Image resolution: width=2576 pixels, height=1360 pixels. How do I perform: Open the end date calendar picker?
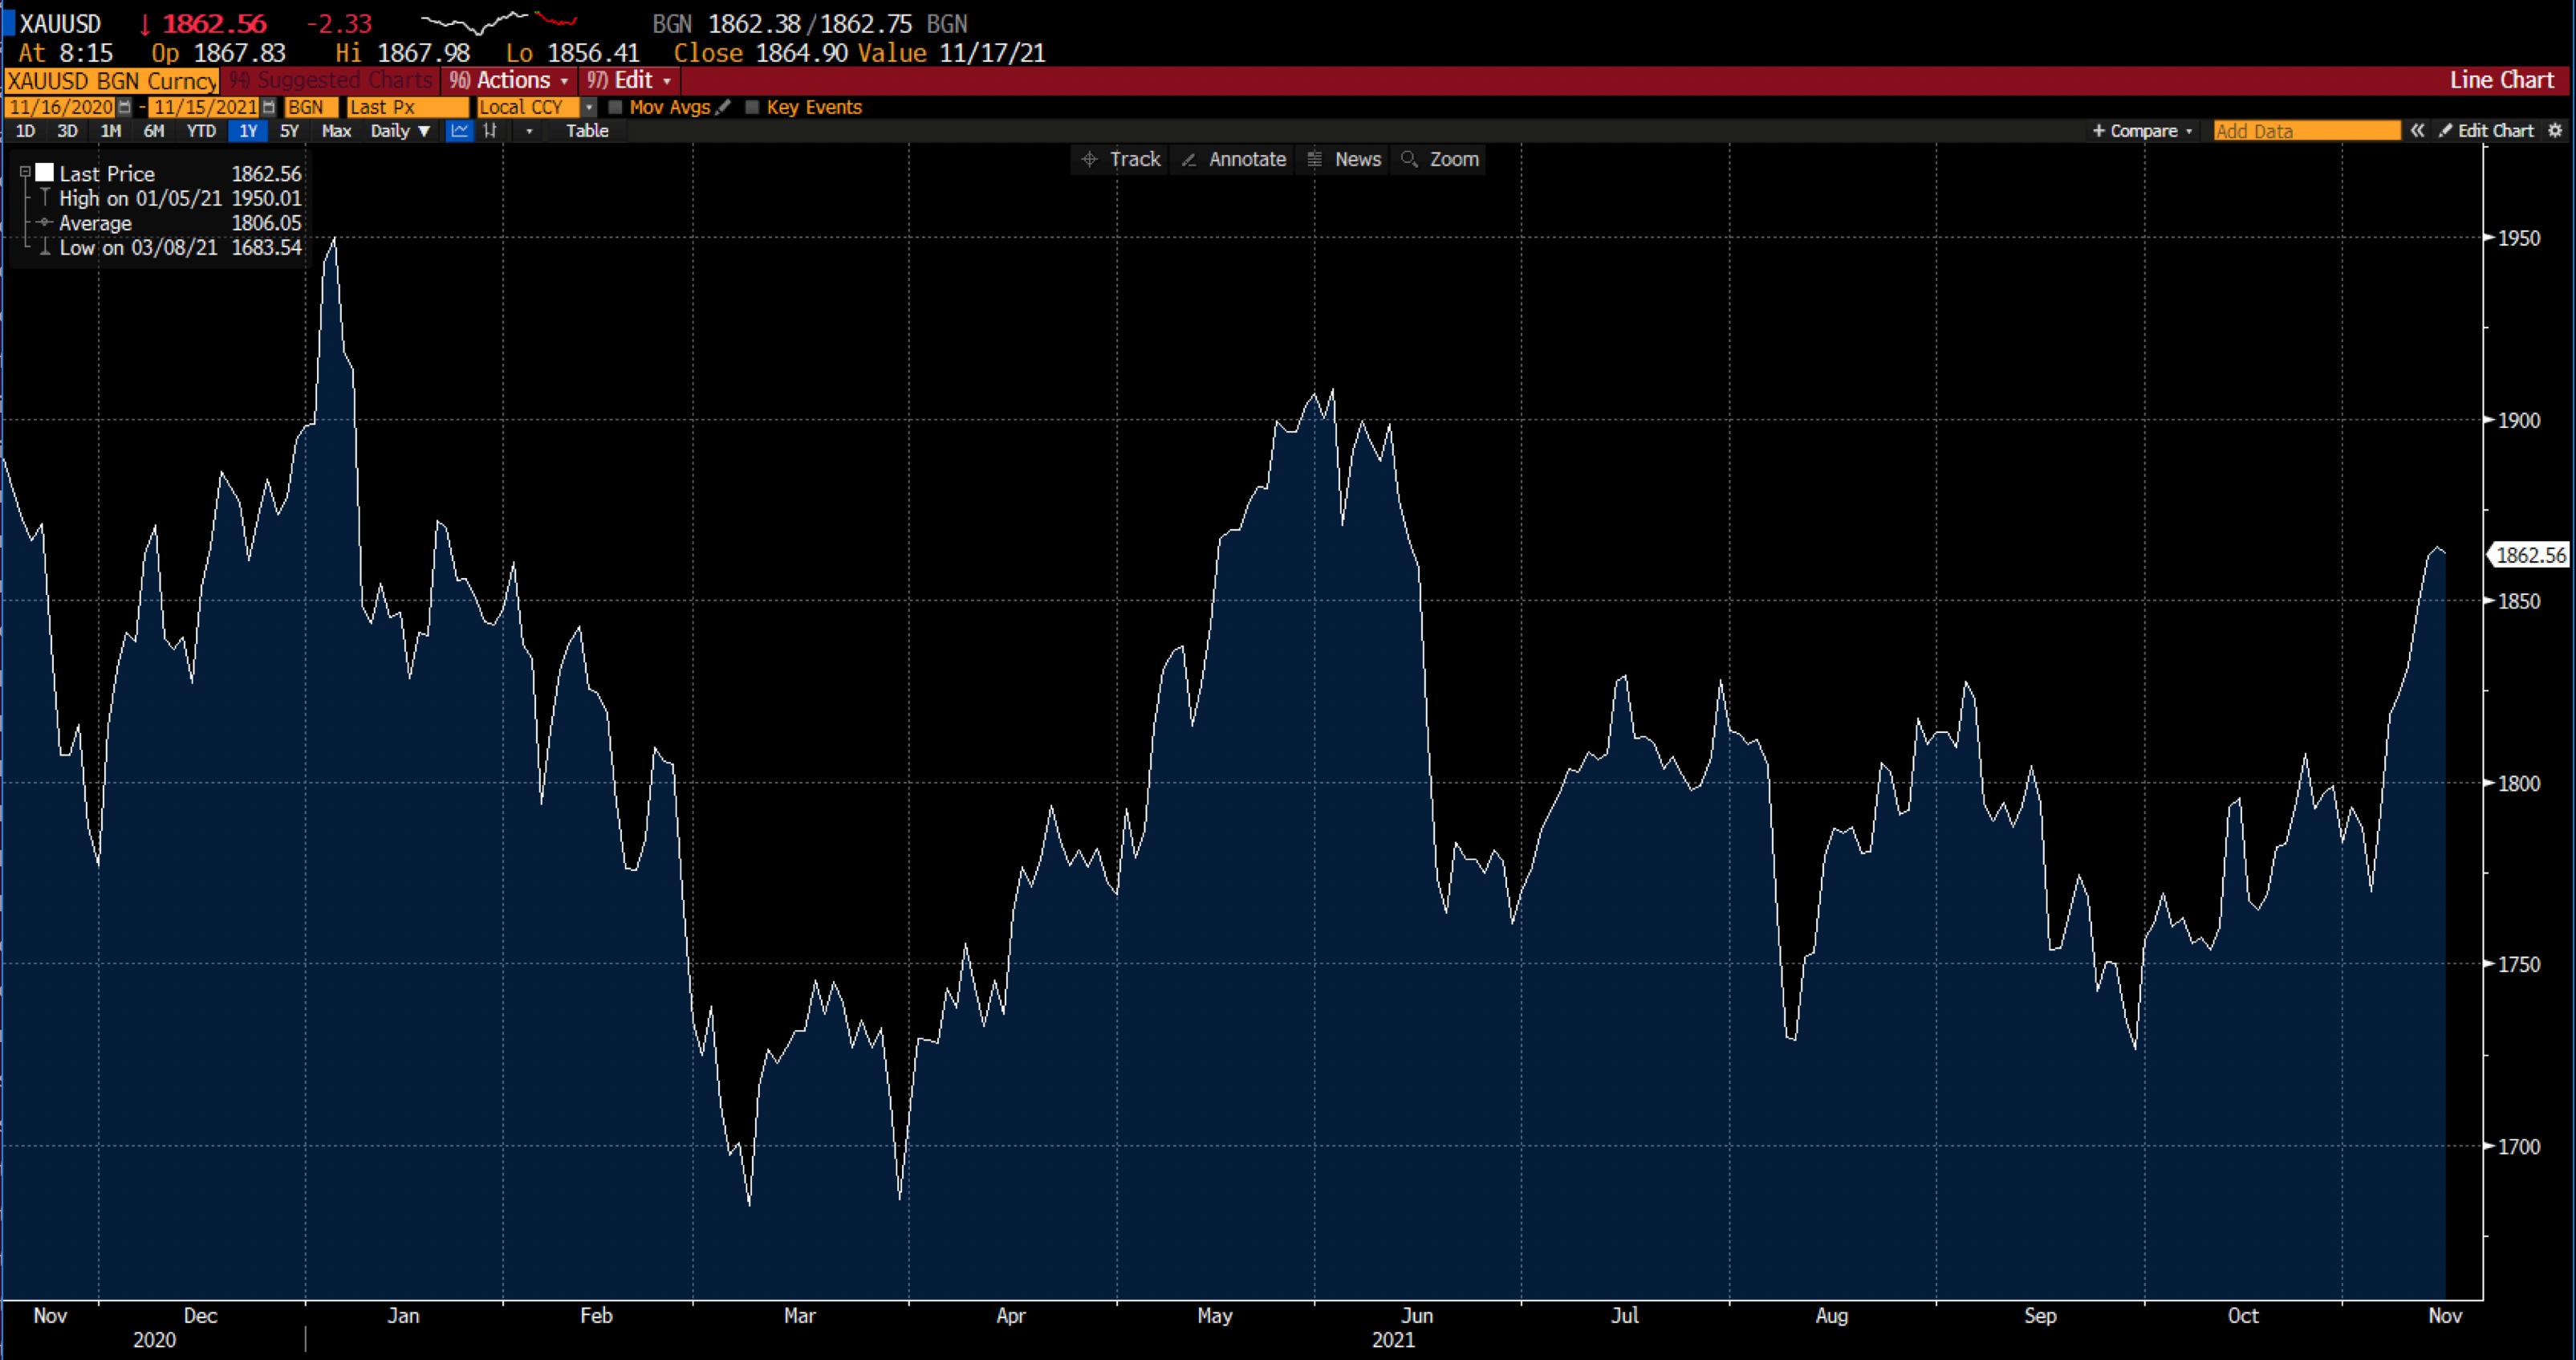[x=268, y=107]
